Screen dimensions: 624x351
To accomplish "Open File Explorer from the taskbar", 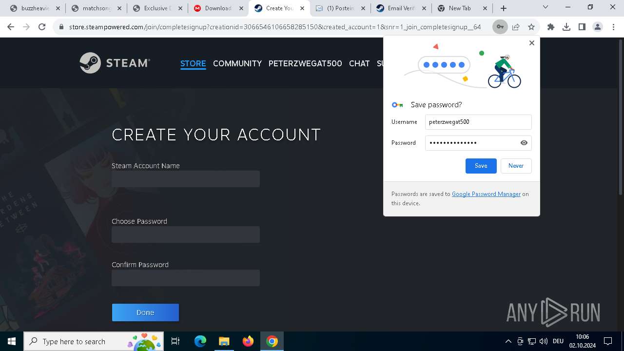I will (224, 341).
